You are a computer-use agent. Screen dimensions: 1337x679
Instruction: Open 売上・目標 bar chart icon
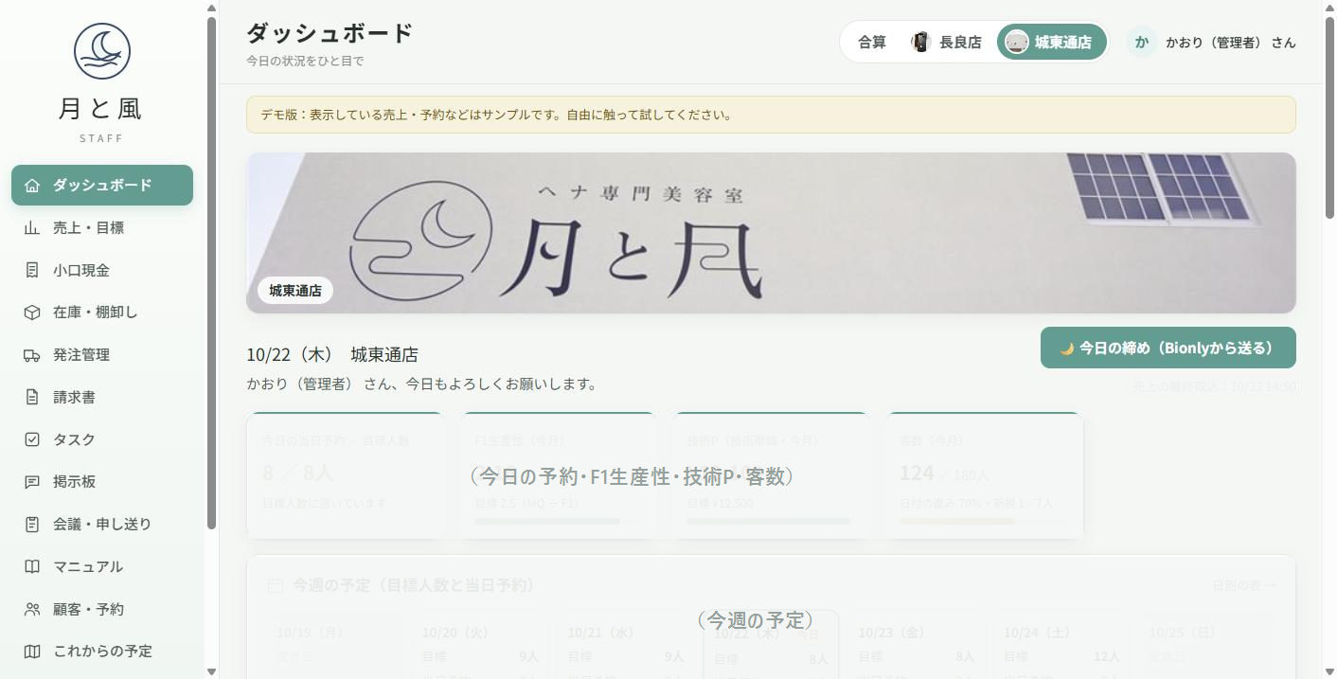coord(32,227)
